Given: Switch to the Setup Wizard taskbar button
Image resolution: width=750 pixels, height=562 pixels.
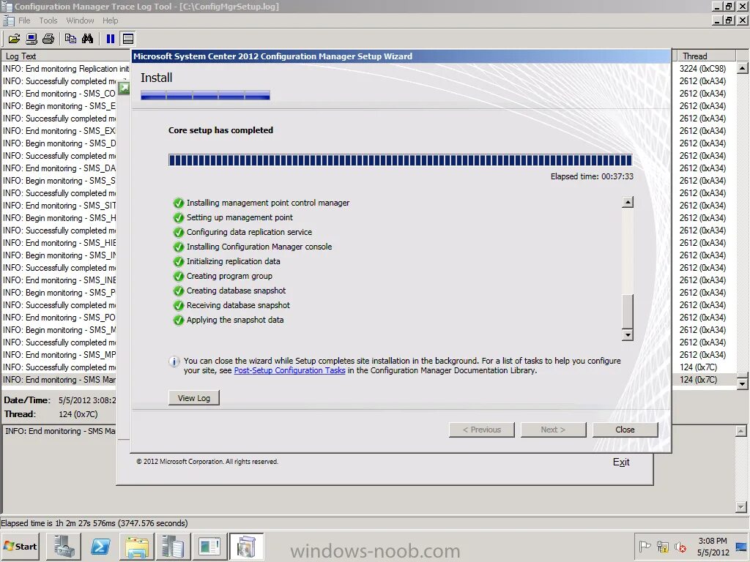Looking at the screenshot, I should coord(246,546).
